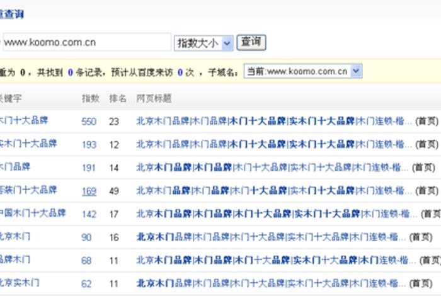This screenshot has width=441, height=296.
Task: Click keyword 实木门十大品牌 in the list
Action: pyautogui.click(x=28, y=144)
